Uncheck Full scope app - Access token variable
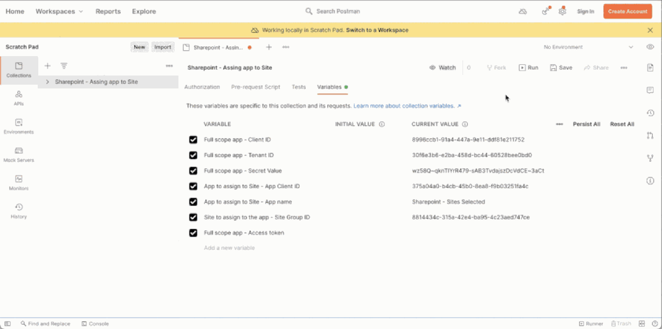This screenshot has width=662, height=329. click(x=193, y=233)
